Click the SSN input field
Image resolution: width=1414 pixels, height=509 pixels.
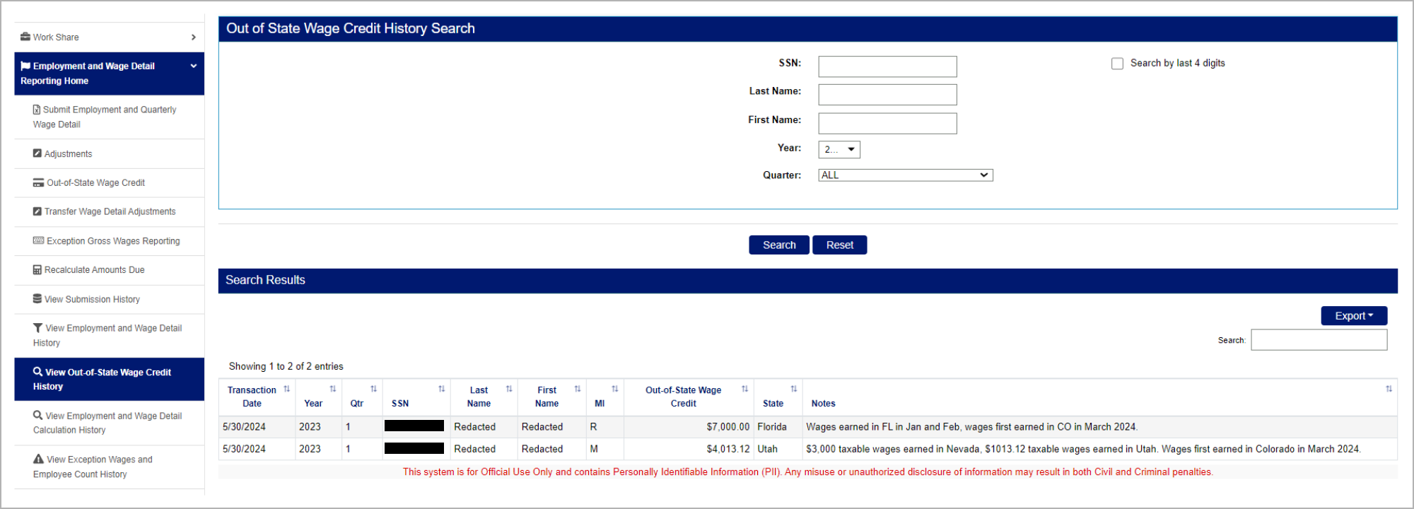pyautogui.click(x=887, y=67)
